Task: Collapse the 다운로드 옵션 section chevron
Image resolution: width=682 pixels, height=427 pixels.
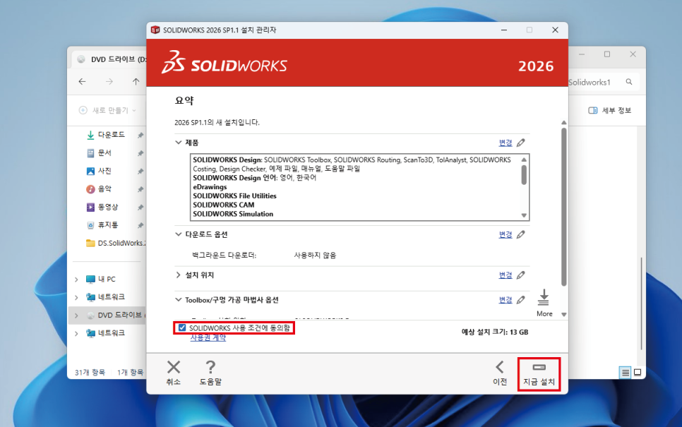Action: pos(179,234)
